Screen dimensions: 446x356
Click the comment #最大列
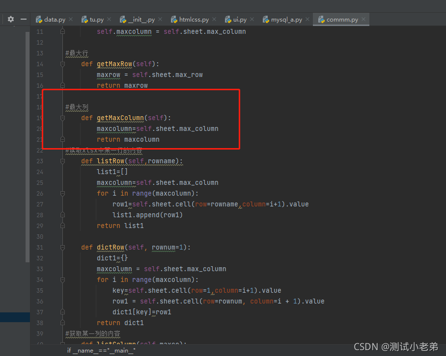tap(77, 107)
